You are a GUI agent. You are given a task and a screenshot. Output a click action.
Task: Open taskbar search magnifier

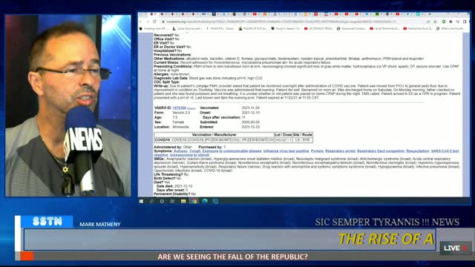point(151,201)
